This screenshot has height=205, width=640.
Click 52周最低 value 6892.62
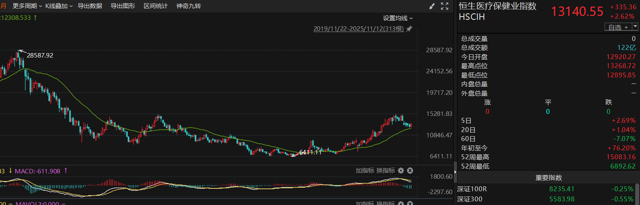623,167
